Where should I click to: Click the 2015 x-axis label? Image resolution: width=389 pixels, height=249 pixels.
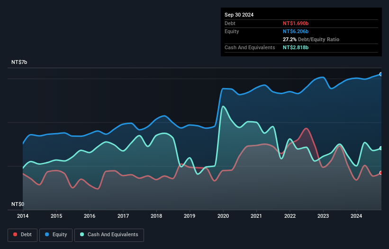(56, 216)
